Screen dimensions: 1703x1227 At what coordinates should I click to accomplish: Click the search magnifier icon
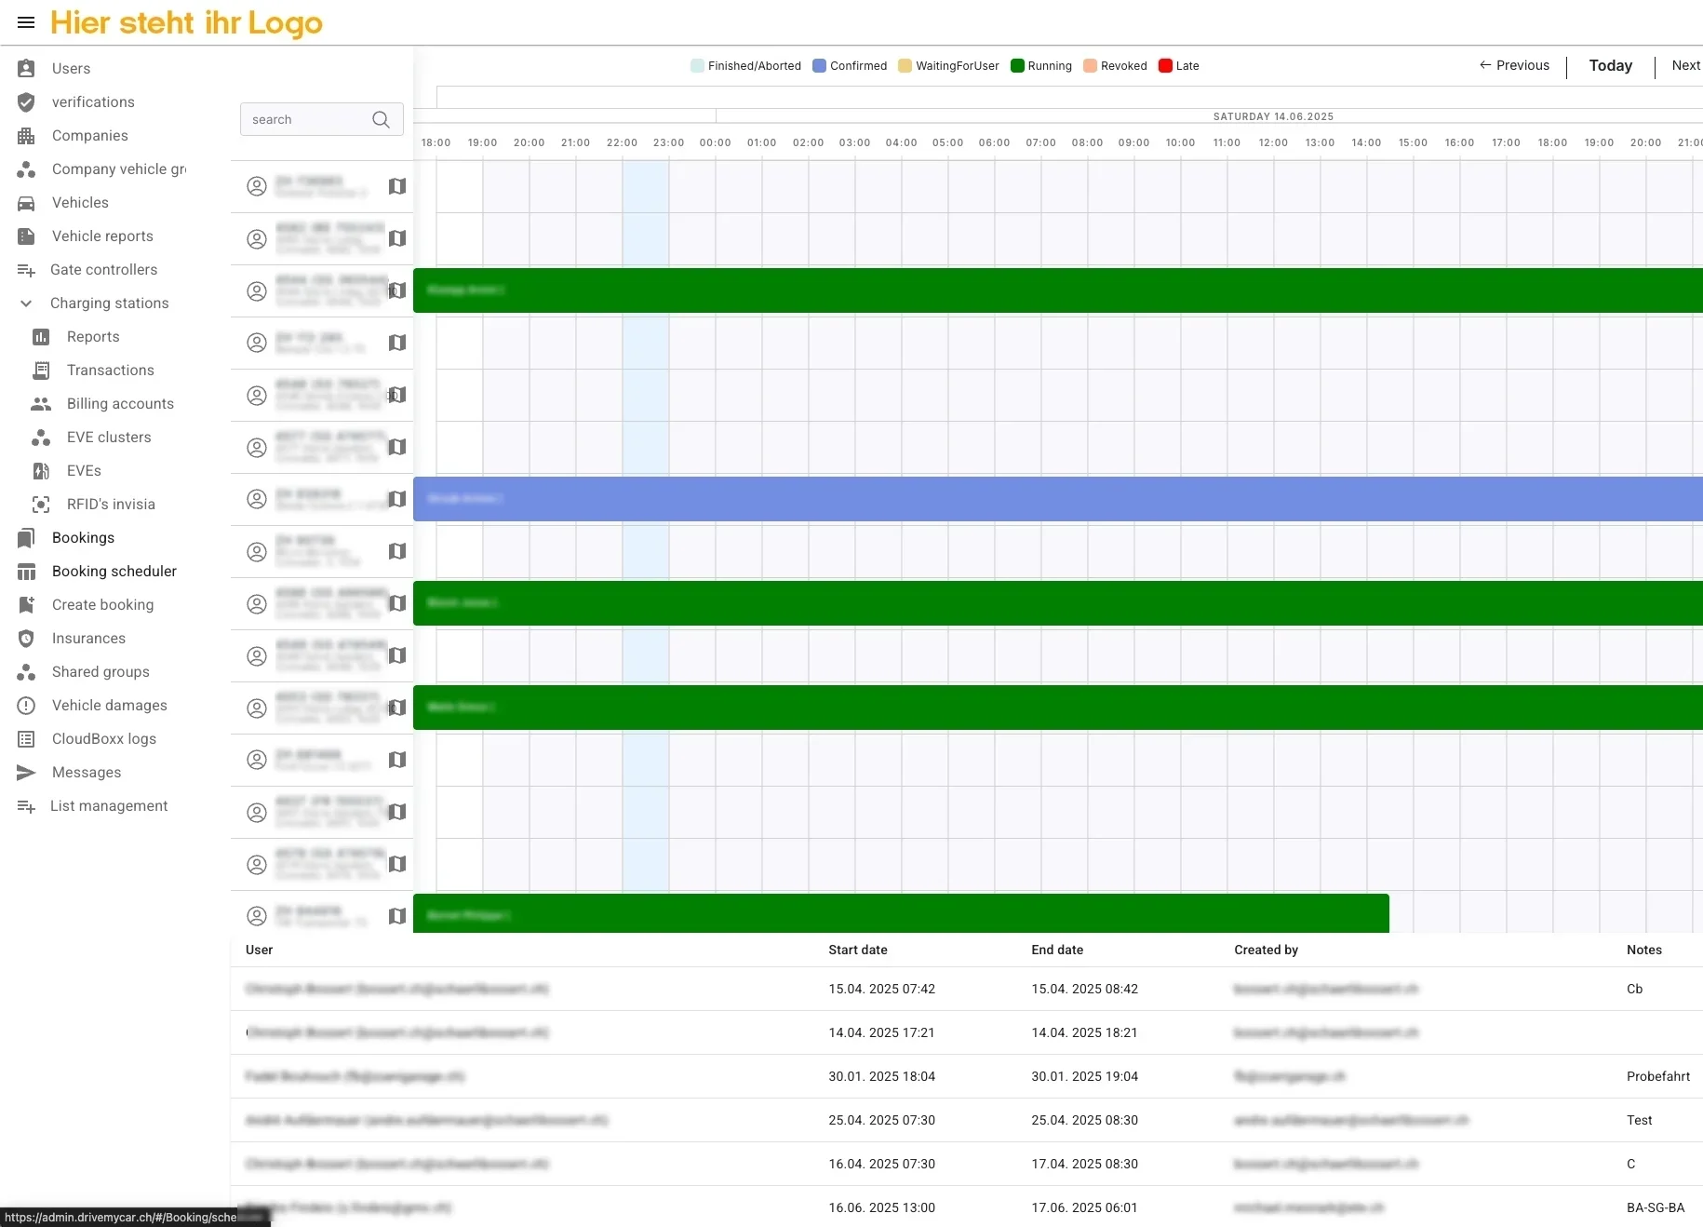[x=381, y=119]
